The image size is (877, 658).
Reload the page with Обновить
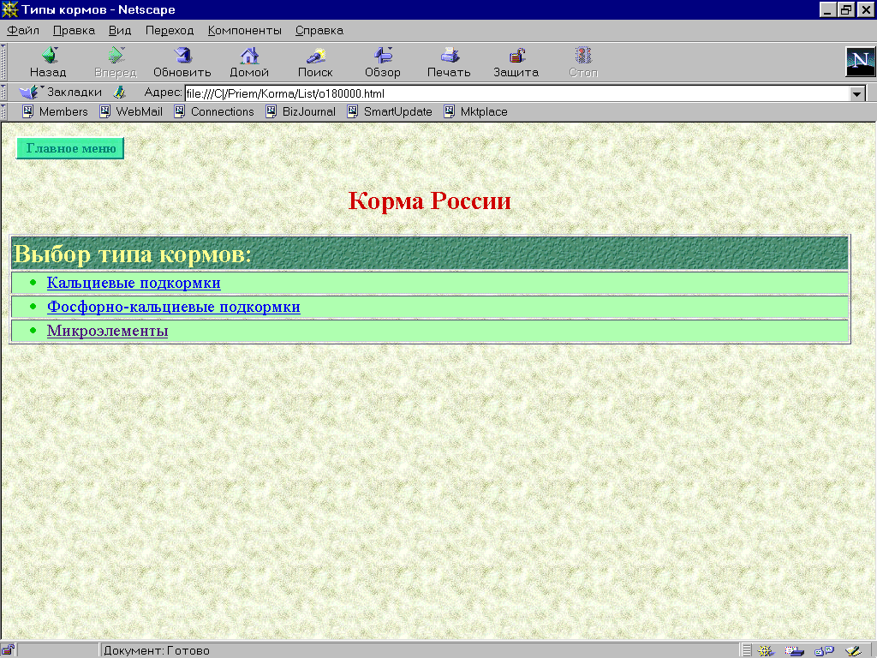(182, 57)
